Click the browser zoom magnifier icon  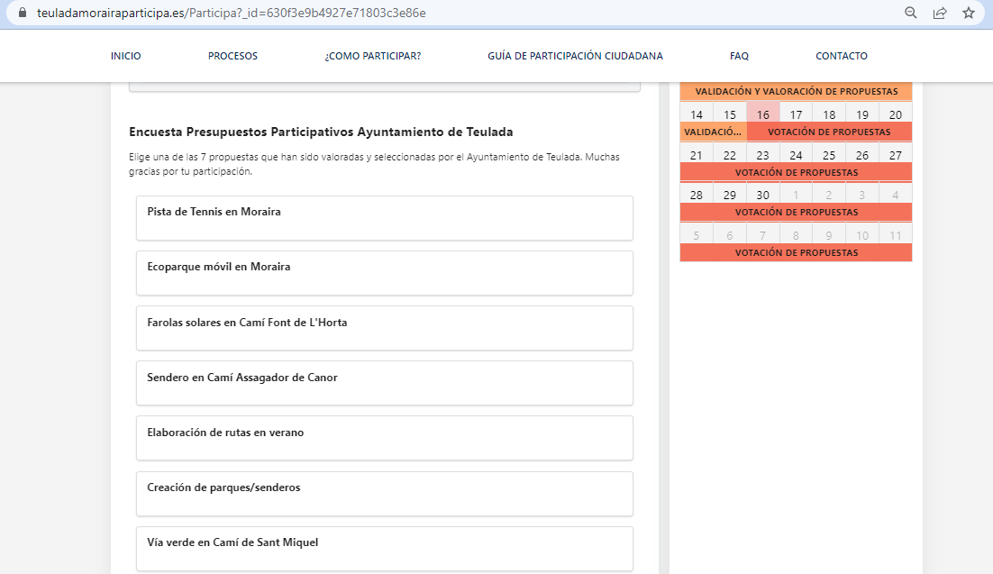tap(911, 13)
